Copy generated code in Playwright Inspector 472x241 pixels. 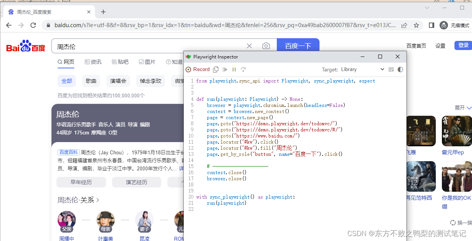point(216,70)
